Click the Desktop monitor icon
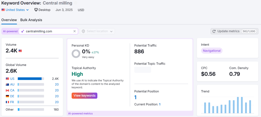The height and width of the screenshot is (117, 261). [x=36, y=10]
